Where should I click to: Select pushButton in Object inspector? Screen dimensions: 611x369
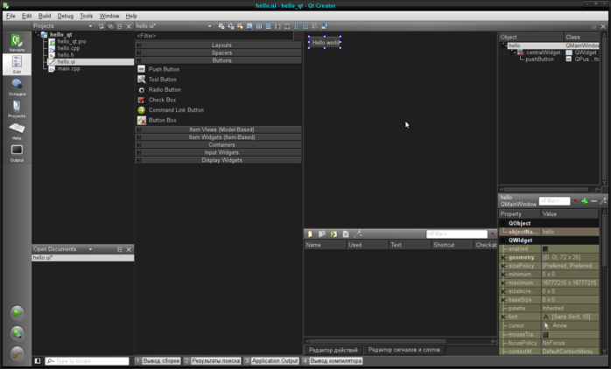[x=539, y=59]
